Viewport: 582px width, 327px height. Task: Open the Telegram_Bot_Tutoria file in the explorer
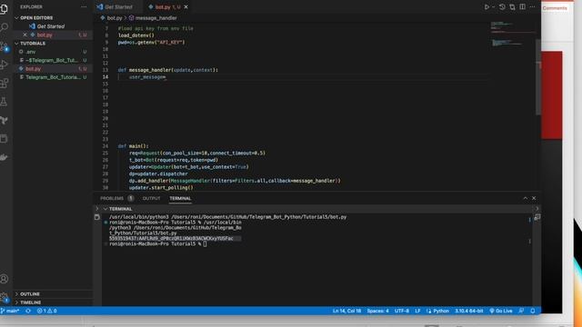[53, 77]
